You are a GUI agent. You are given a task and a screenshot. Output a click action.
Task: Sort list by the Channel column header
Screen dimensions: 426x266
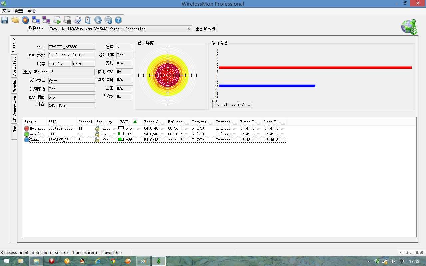point(86,122)
